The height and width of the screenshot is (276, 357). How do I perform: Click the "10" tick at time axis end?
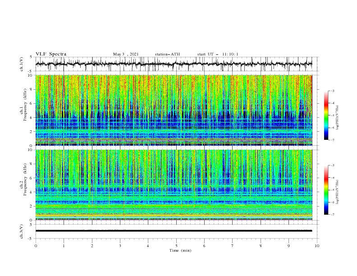point(317,246)
